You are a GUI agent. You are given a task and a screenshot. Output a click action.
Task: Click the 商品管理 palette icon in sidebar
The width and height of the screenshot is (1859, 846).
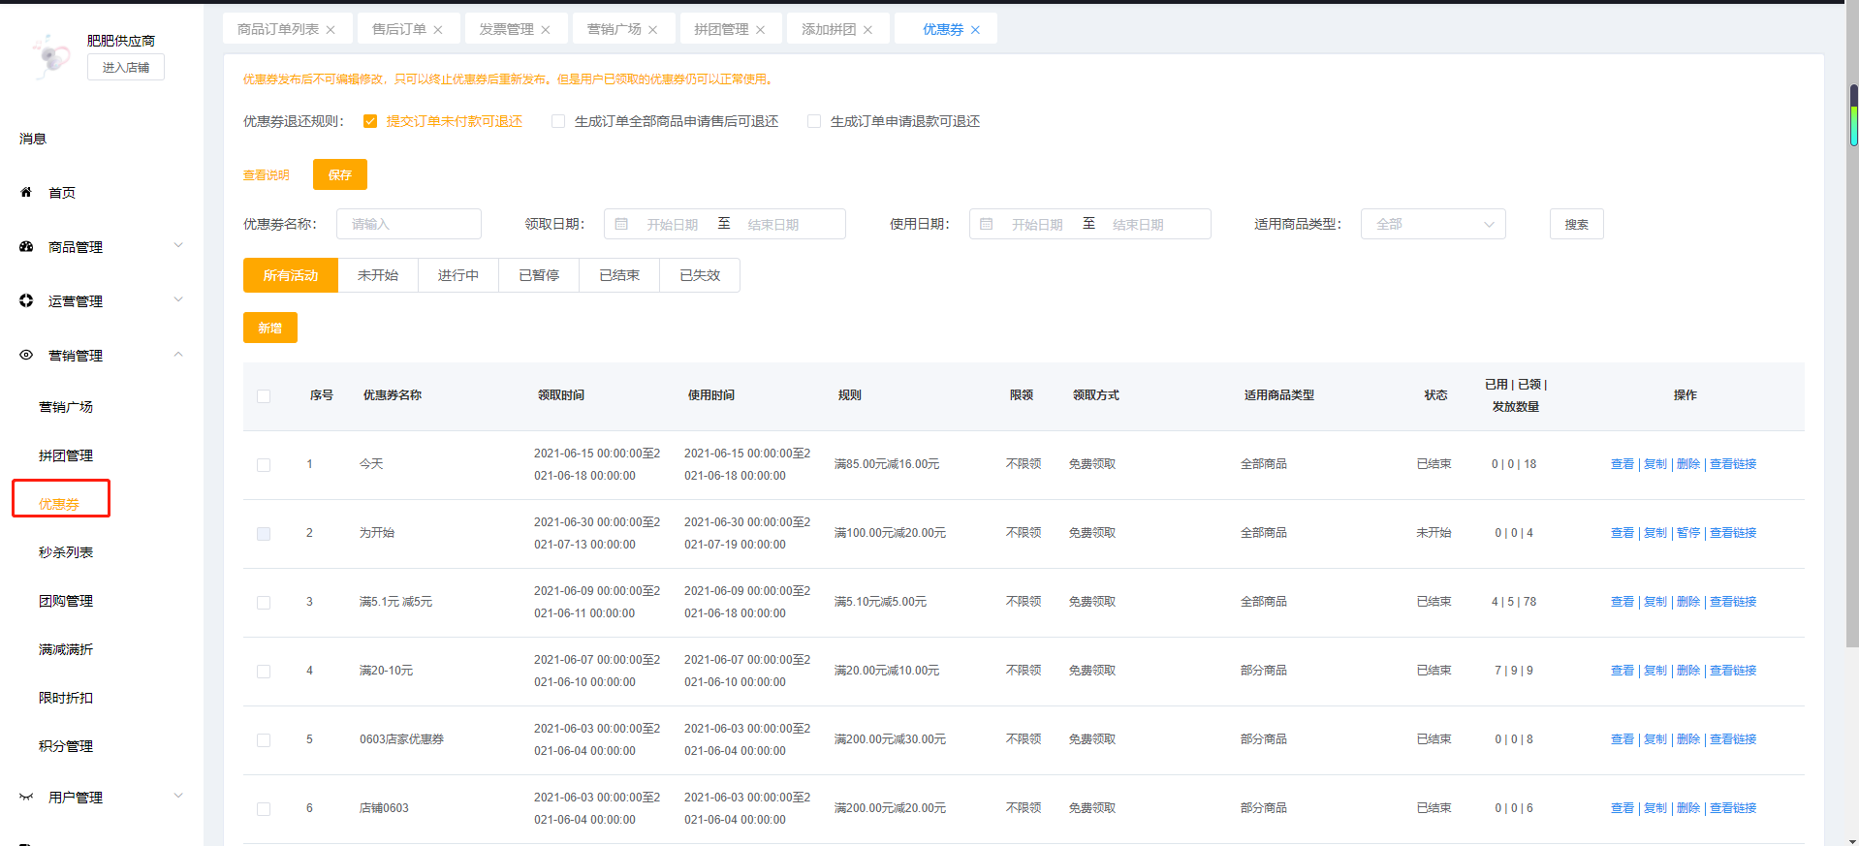point(26,247)
